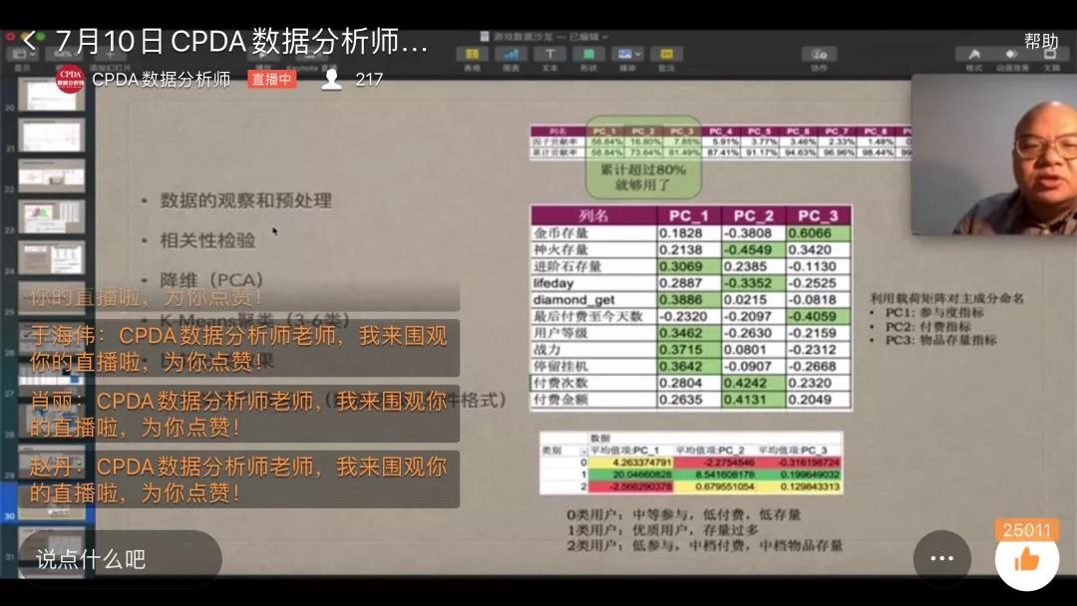Open Keynote's 文稿 document inspector icon

point(1051,56)
